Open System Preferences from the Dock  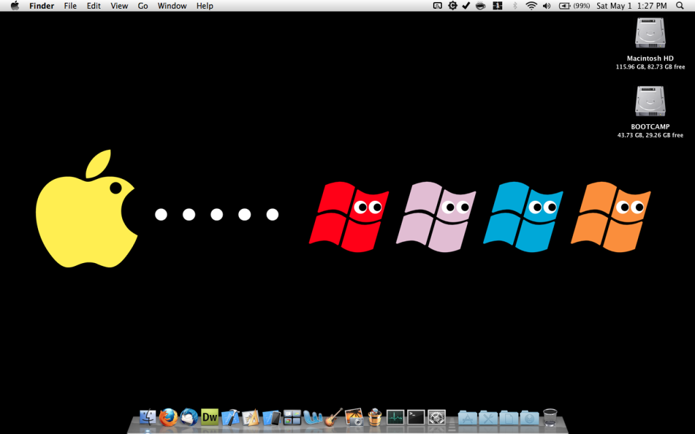pyautogui.click(x=436, y=417)
